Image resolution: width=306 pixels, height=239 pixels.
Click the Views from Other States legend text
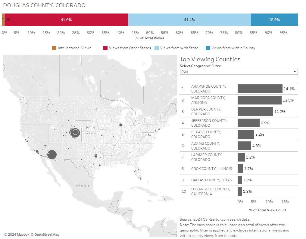point(130,48)
